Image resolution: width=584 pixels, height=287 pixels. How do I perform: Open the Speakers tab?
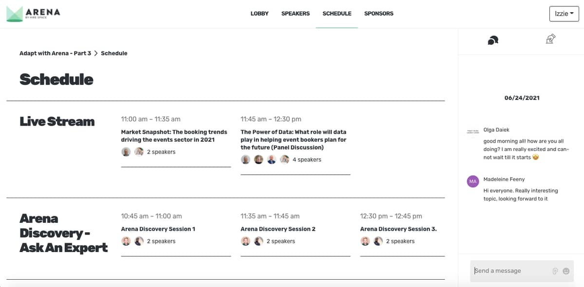(x=295, y=14)
